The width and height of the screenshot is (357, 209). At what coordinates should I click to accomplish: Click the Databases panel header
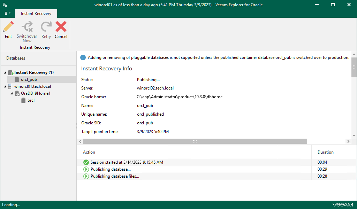16,58
